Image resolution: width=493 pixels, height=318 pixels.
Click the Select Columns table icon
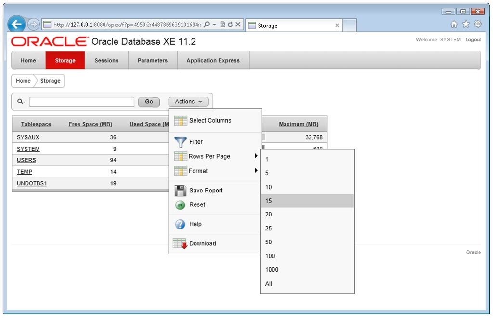(x=181, y=121)
